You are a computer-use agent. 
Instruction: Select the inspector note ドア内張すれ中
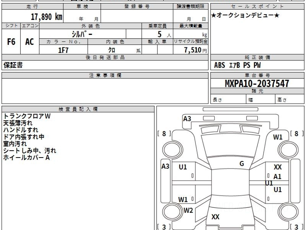24,137
